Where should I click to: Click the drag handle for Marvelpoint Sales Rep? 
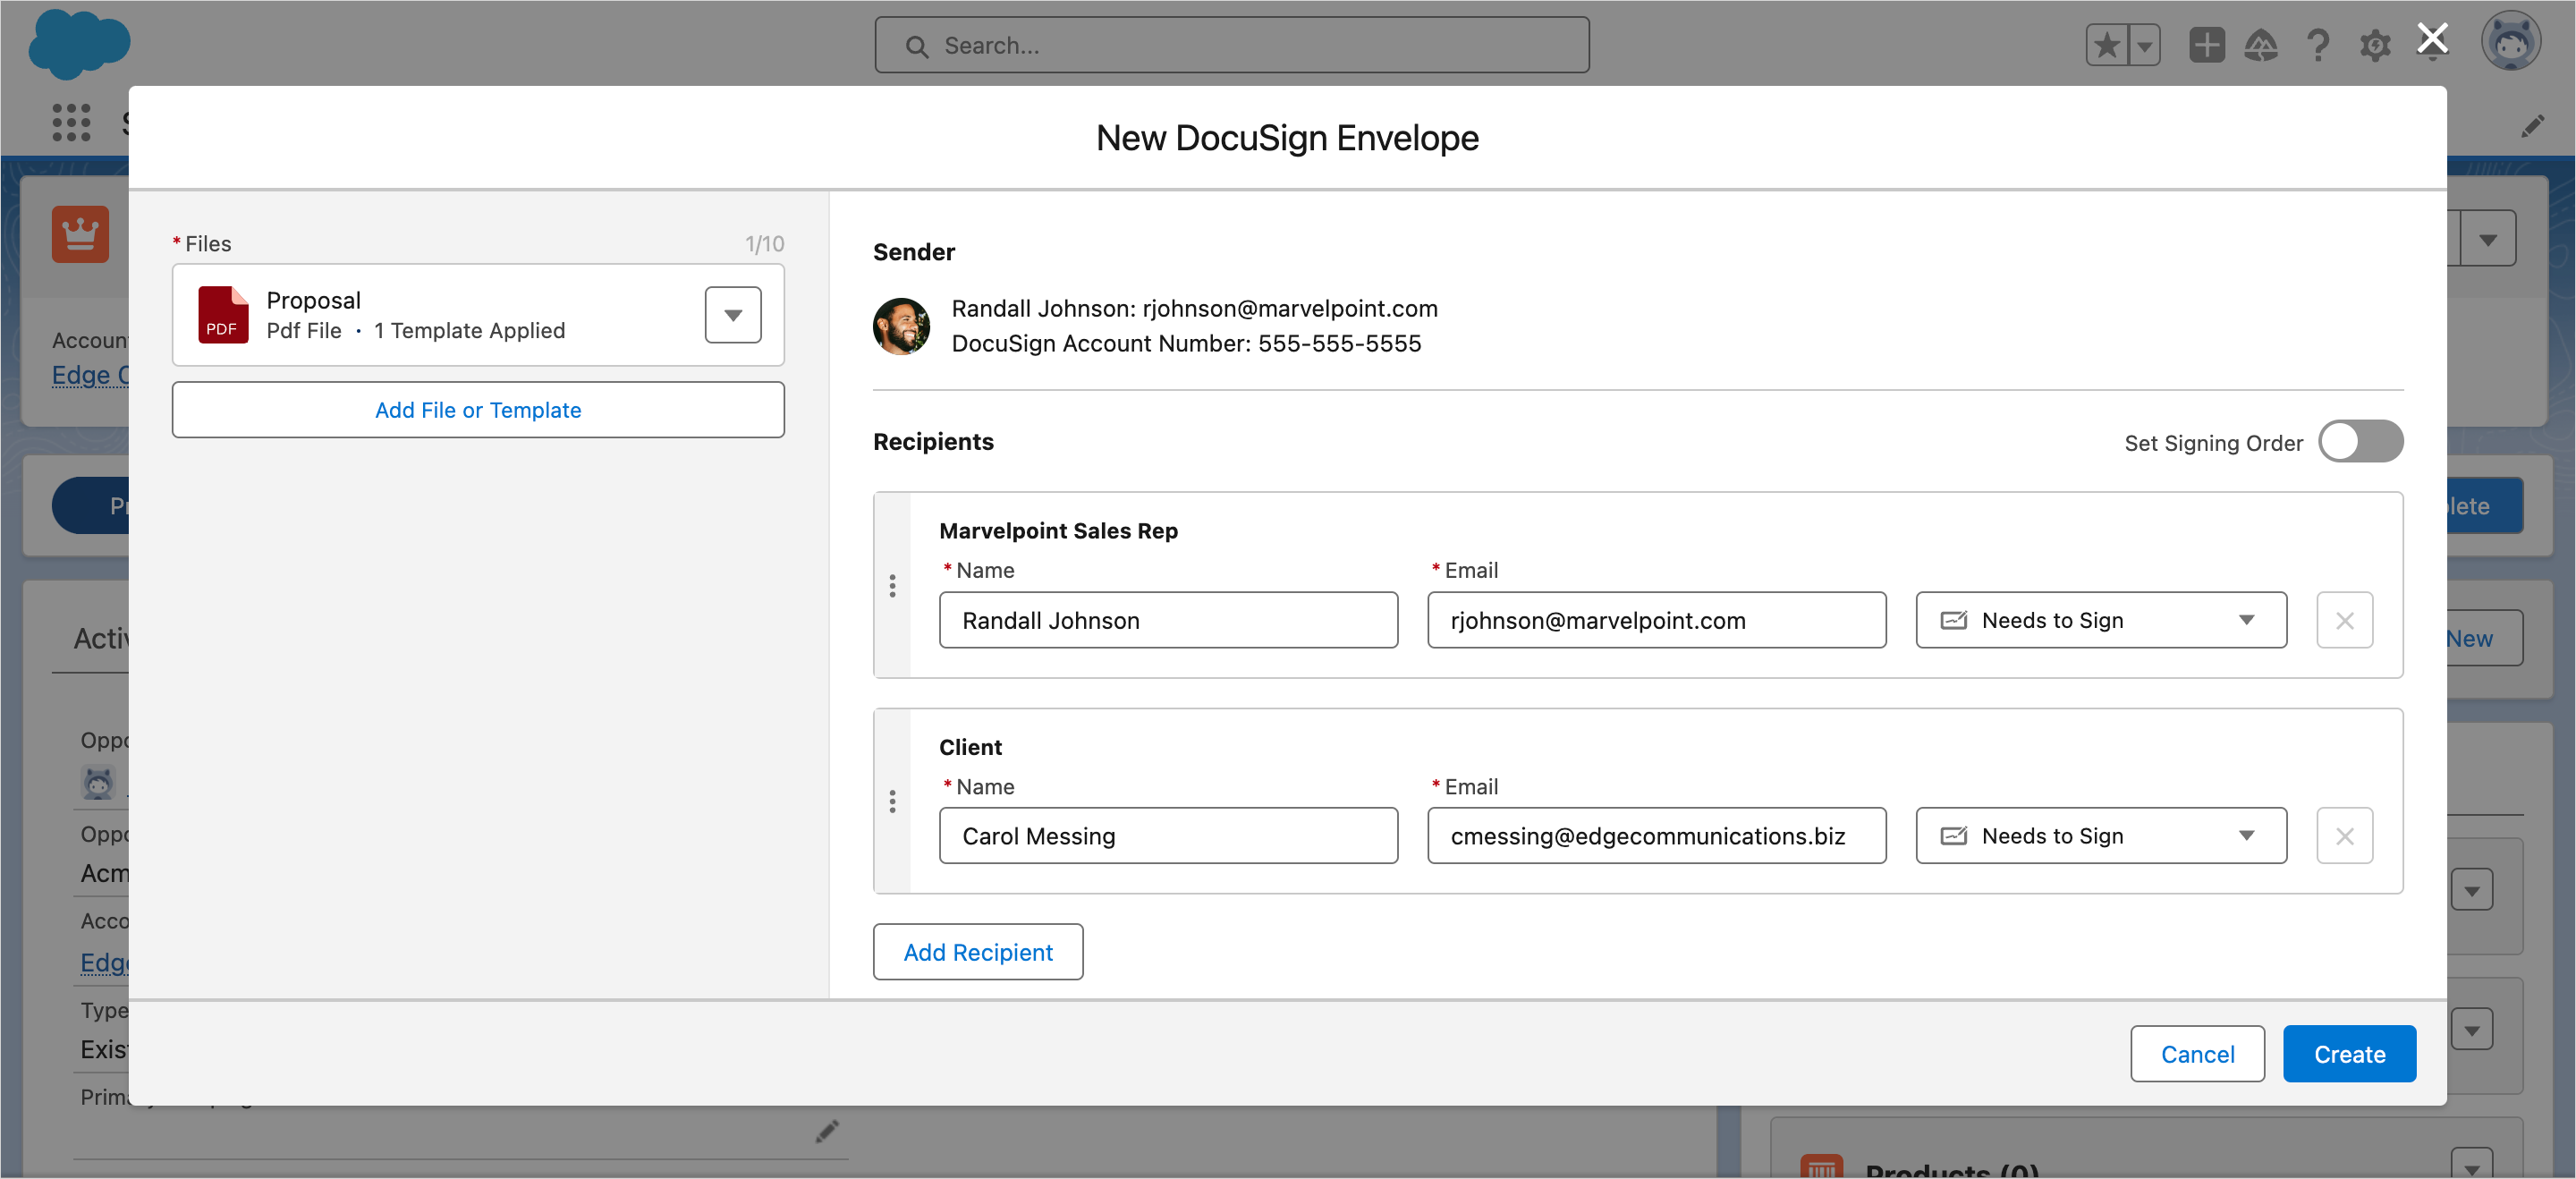pyautogui.click(x=892, y=586)
